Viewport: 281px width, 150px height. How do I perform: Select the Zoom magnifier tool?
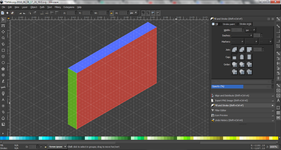tap(3, 38)
